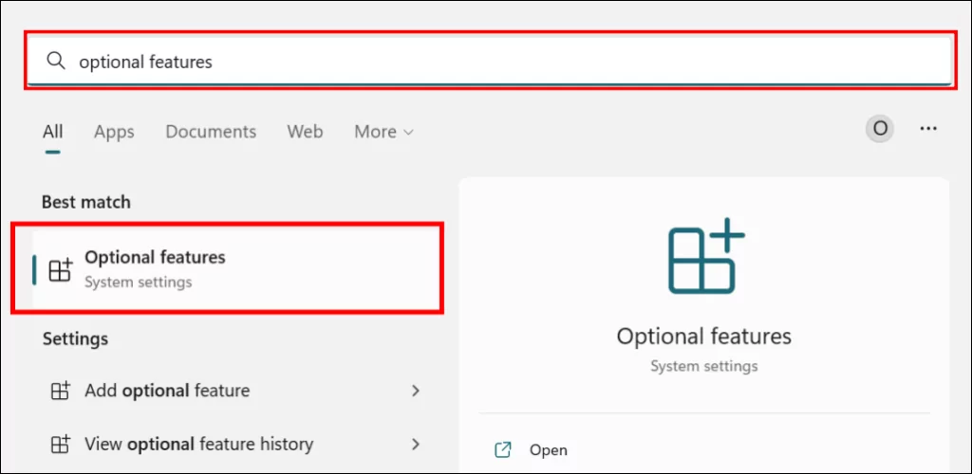Screen dimensions: 972x474
Task: Click the View optional feature history icon
Action: (60, 444)
